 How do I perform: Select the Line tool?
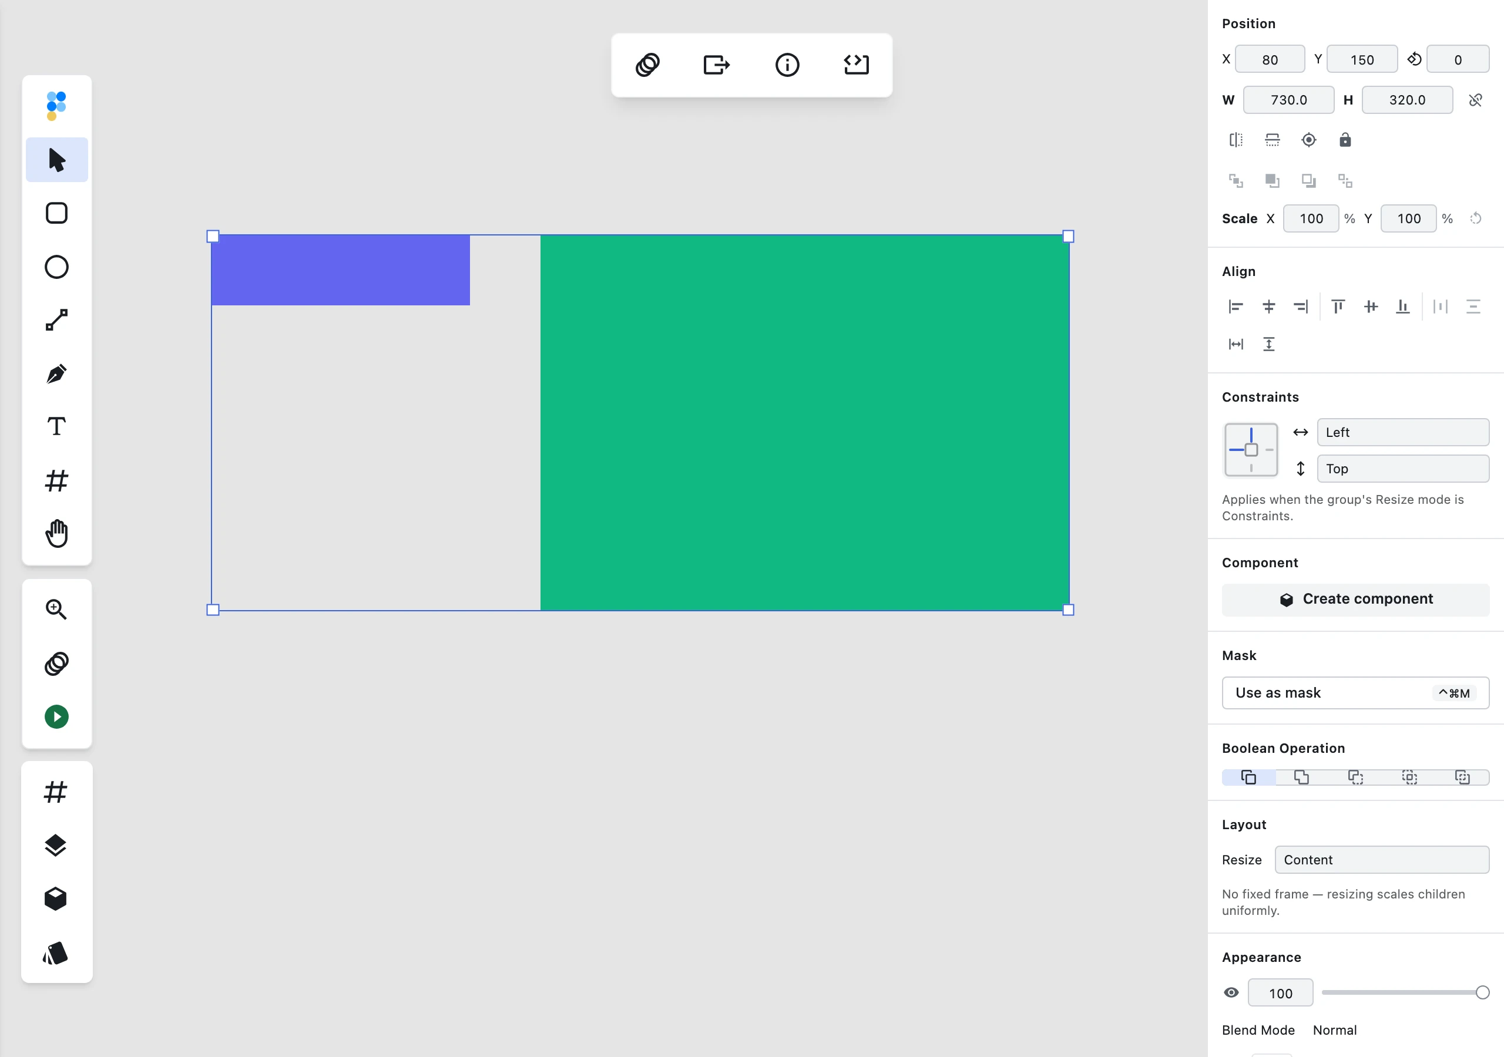coord(57,320)
